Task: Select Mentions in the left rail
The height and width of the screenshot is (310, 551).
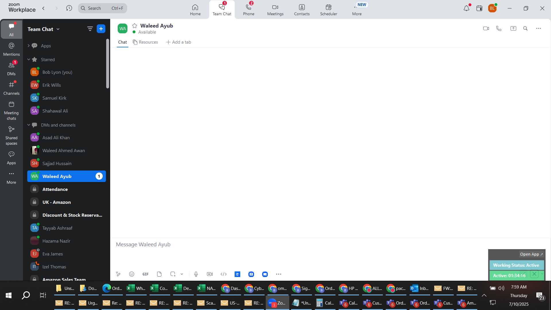Action: (11, 49)
